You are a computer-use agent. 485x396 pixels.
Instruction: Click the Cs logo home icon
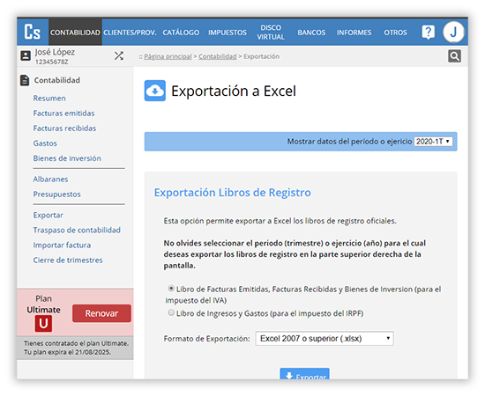point(33,32)
